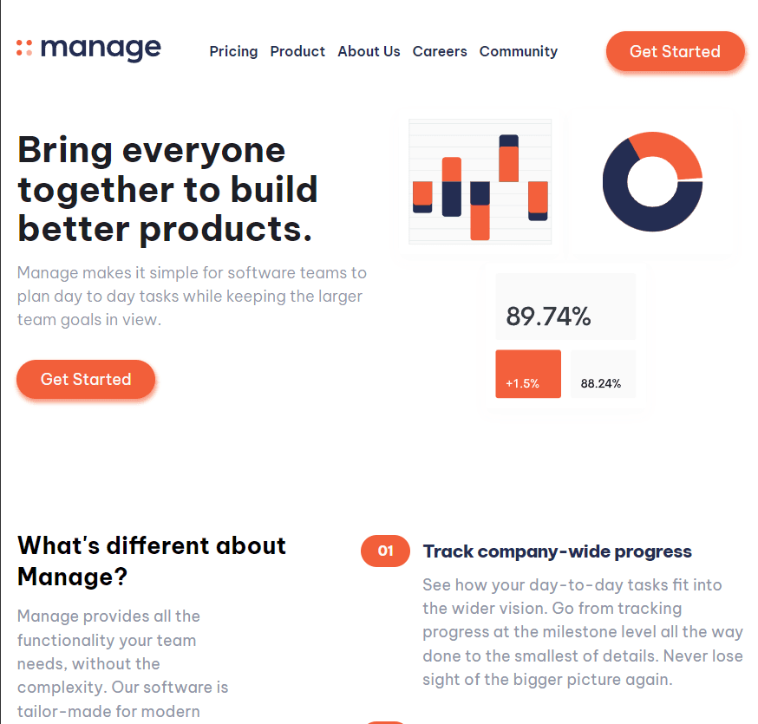The height and width of the screenshot is (724, 758).
Task: Select the orange 01 badge
Action: point(385,551)
